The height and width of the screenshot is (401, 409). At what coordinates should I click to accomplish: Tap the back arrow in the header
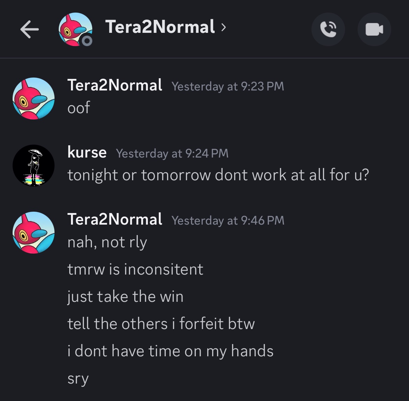tap(29, 30)
